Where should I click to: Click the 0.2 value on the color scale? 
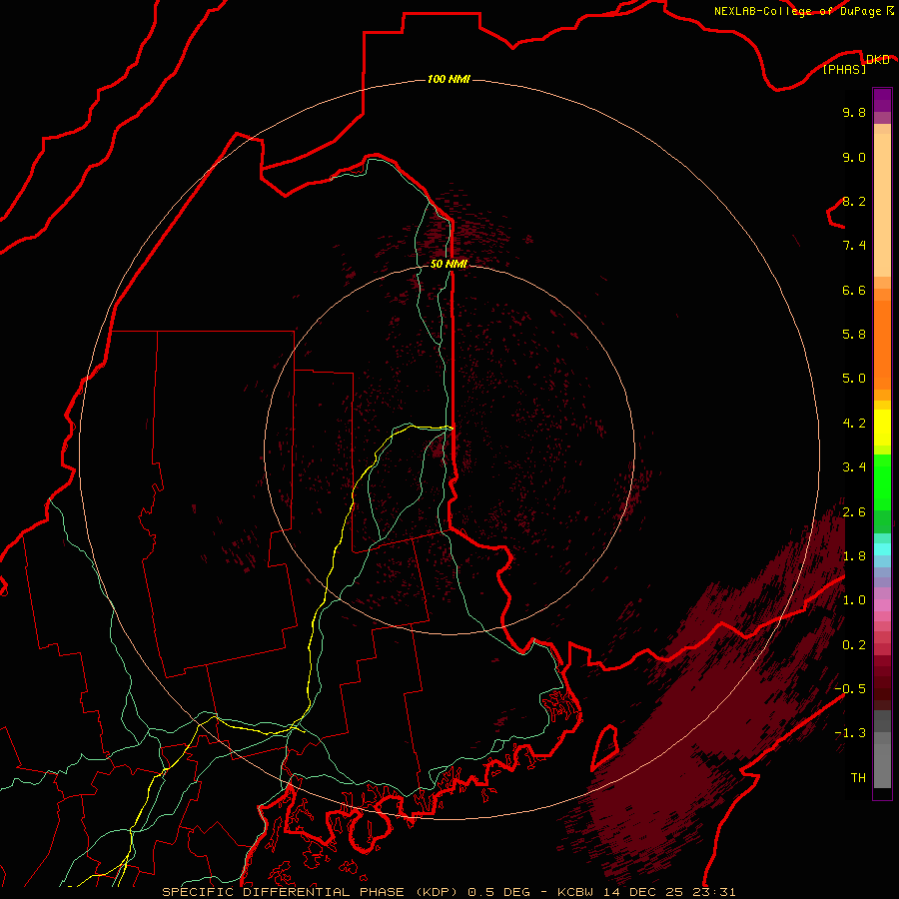point(854,645)
